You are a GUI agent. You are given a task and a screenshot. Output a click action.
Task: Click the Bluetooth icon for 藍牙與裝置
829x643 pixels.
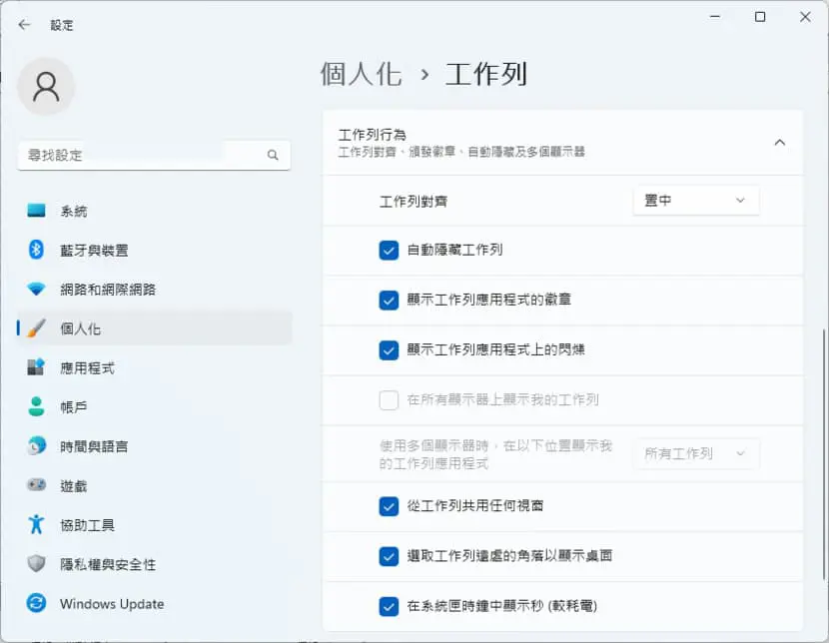[36, 250]
